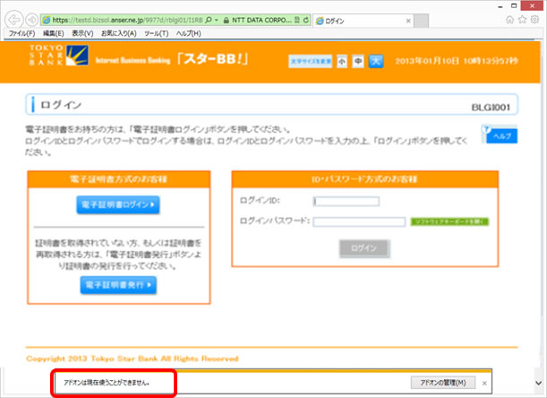Open the Tools gear icon
This screenshot has width=547, height=398.
point(534,20)
